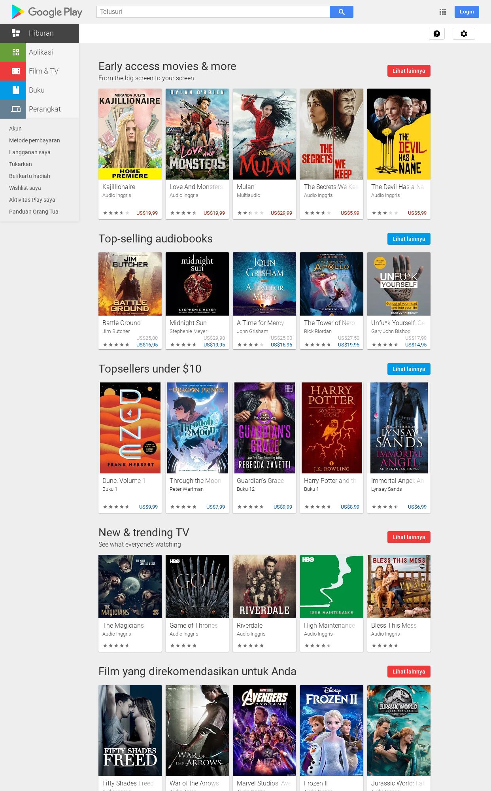
Task: Open the Midnight Sun audiobook cover
Action: coord(197,284)
